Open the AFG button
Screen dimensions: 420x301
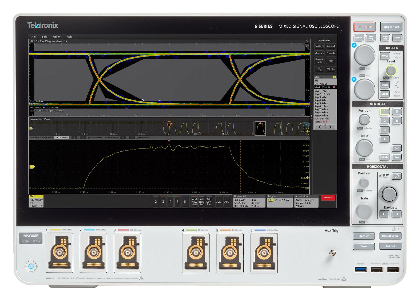tap(227, 202)
